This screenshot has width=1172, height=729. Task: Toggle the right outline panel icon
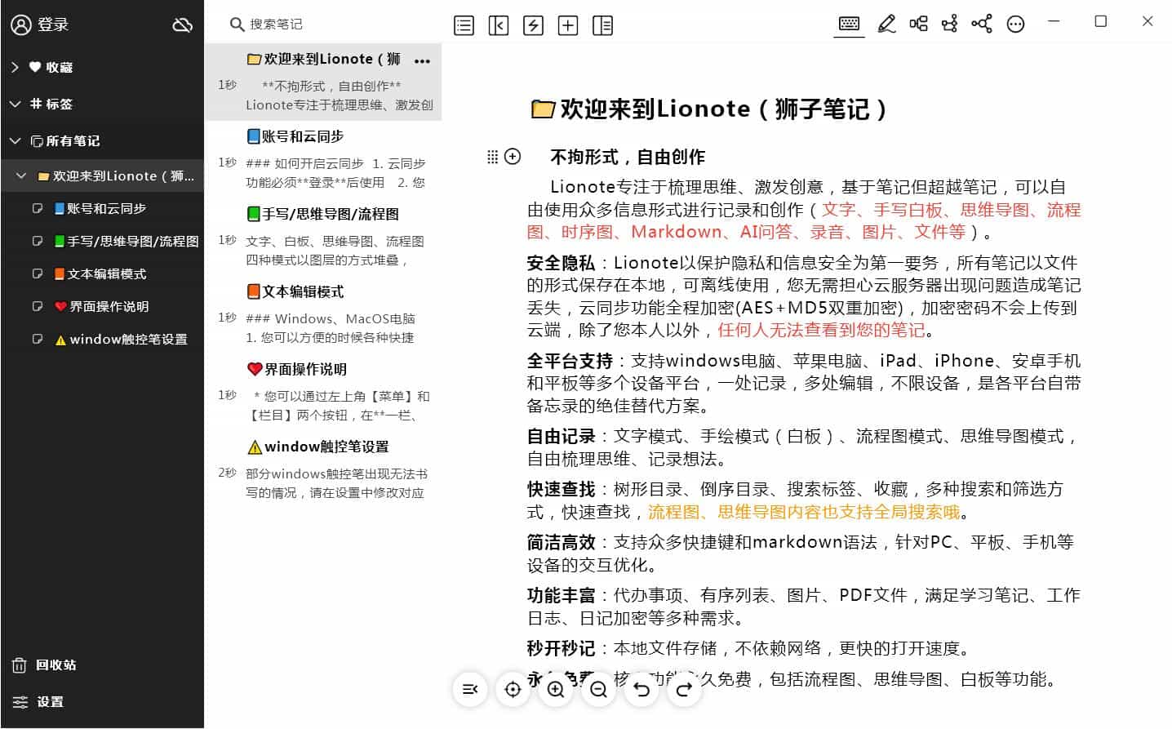pyautogui.click(x=603, y=26)
